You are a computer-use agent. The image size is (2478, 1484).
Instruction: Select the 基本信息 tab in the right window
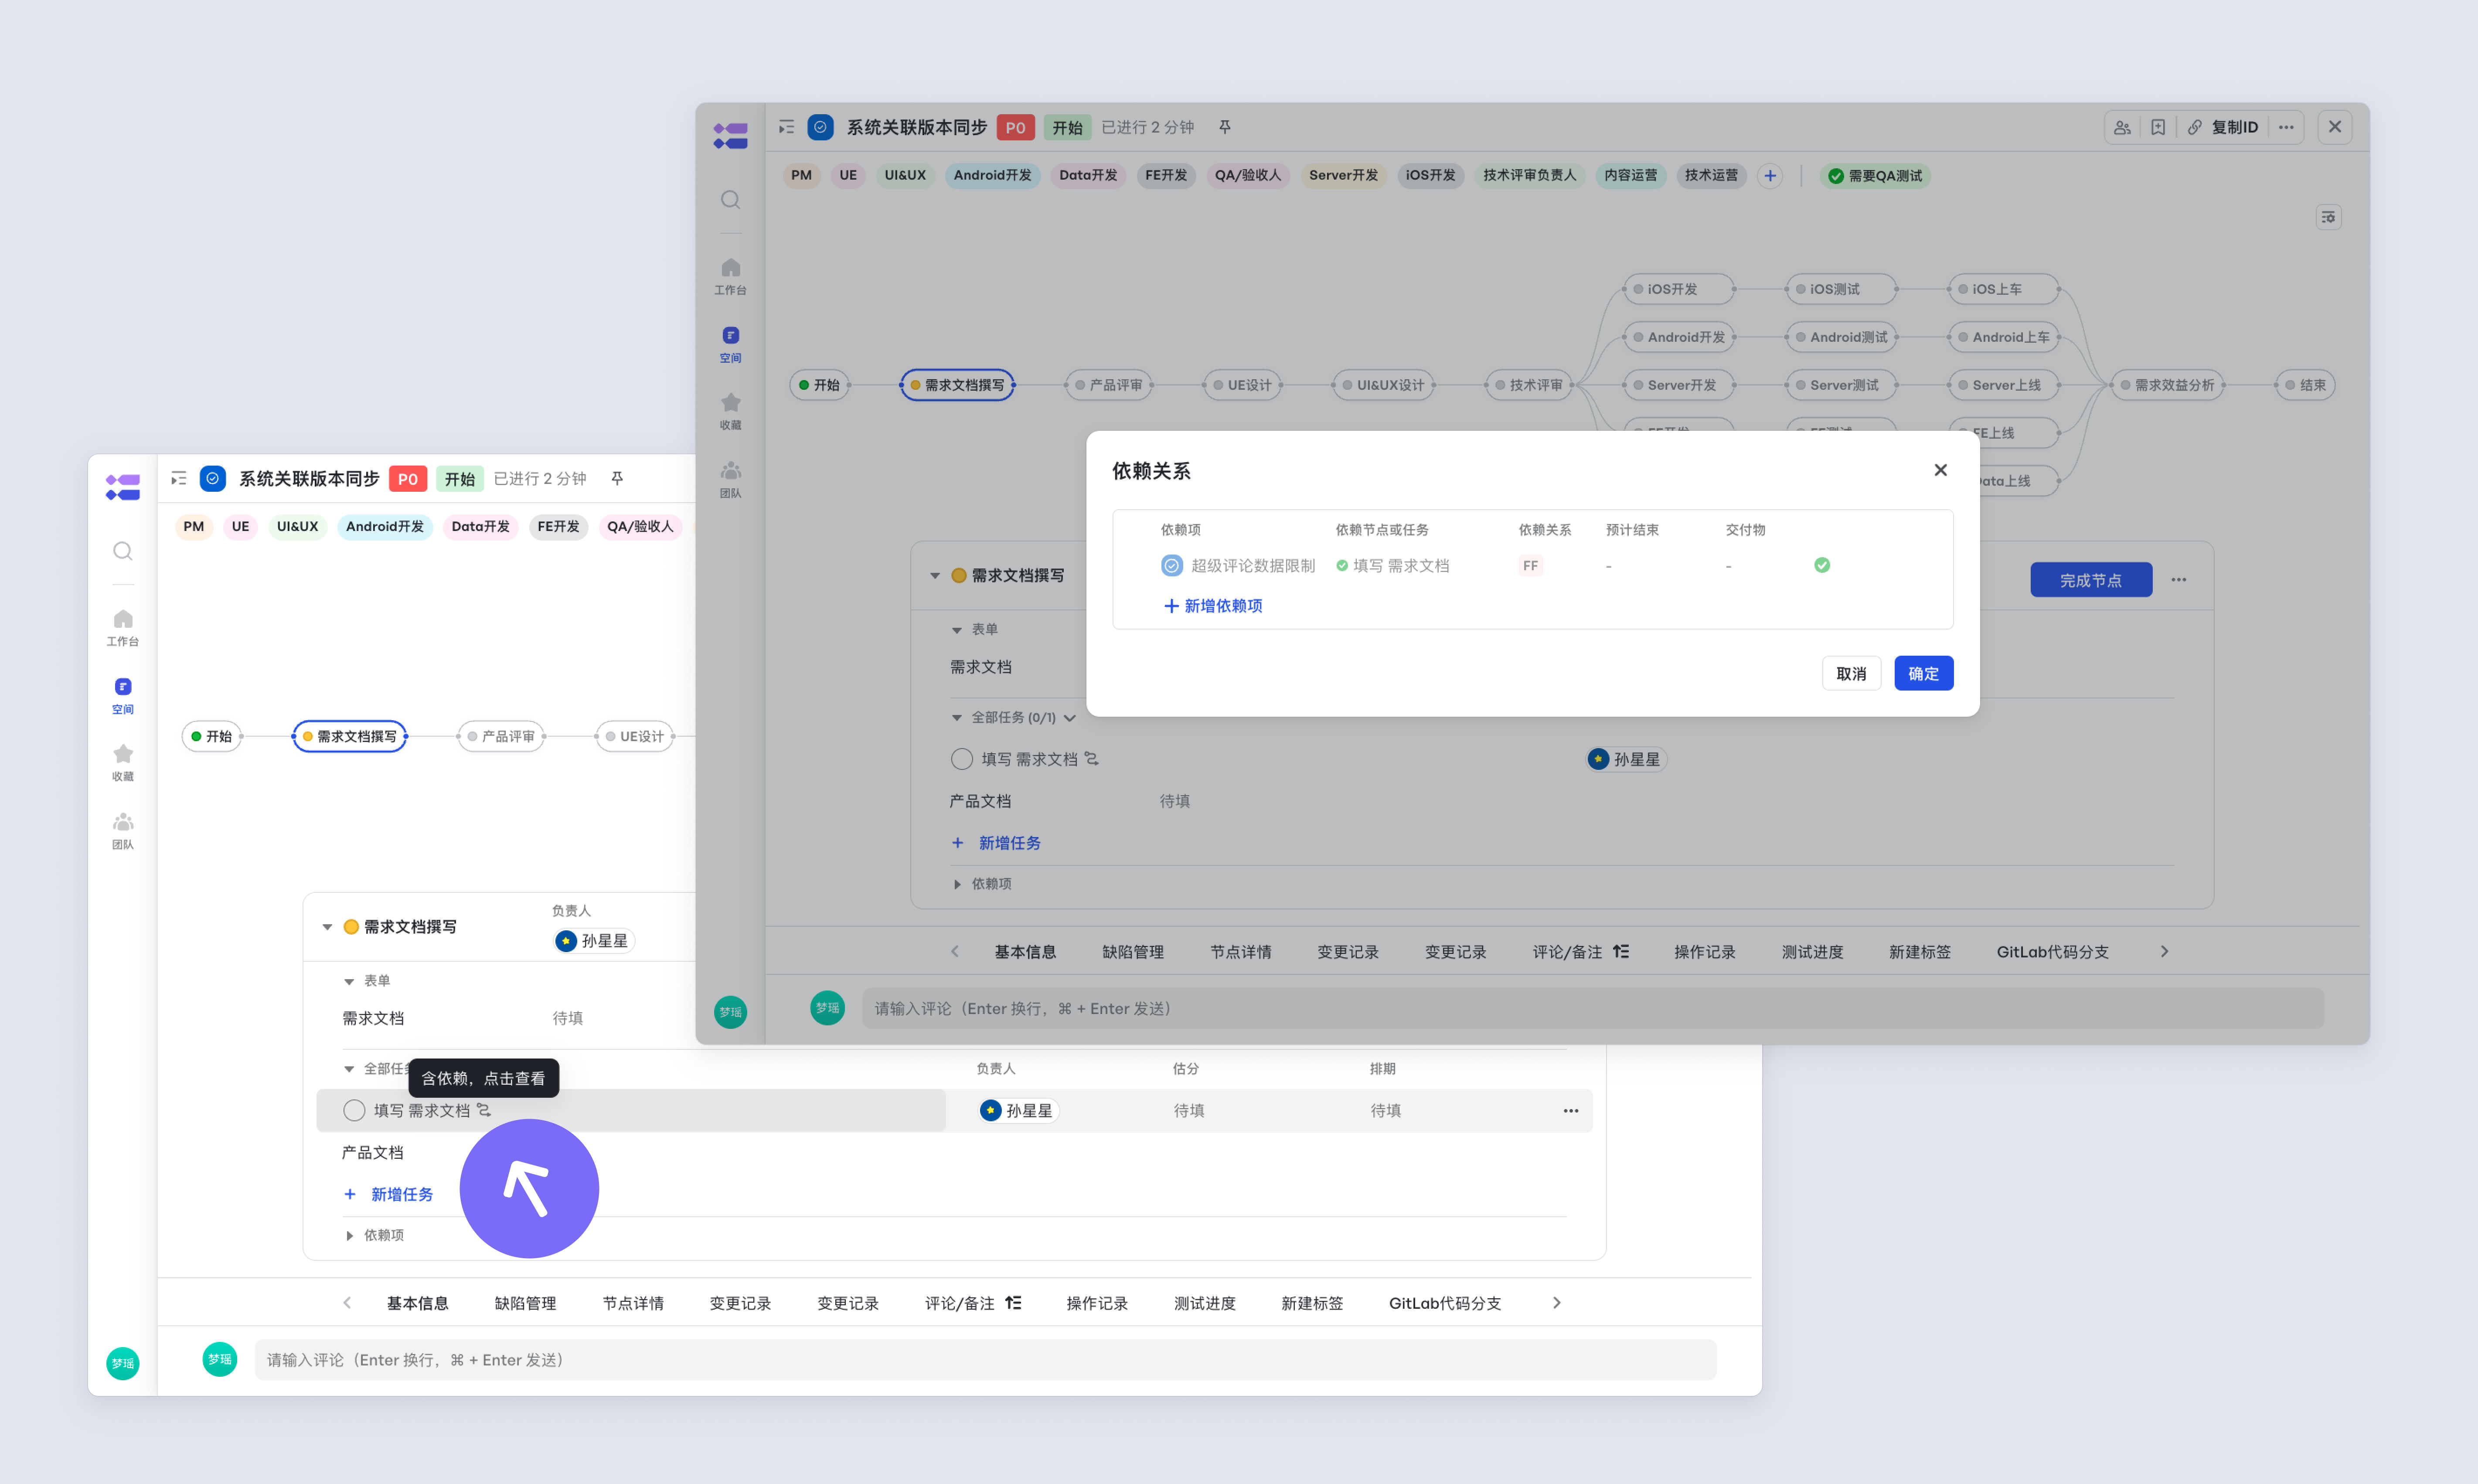click(1025, 952)
